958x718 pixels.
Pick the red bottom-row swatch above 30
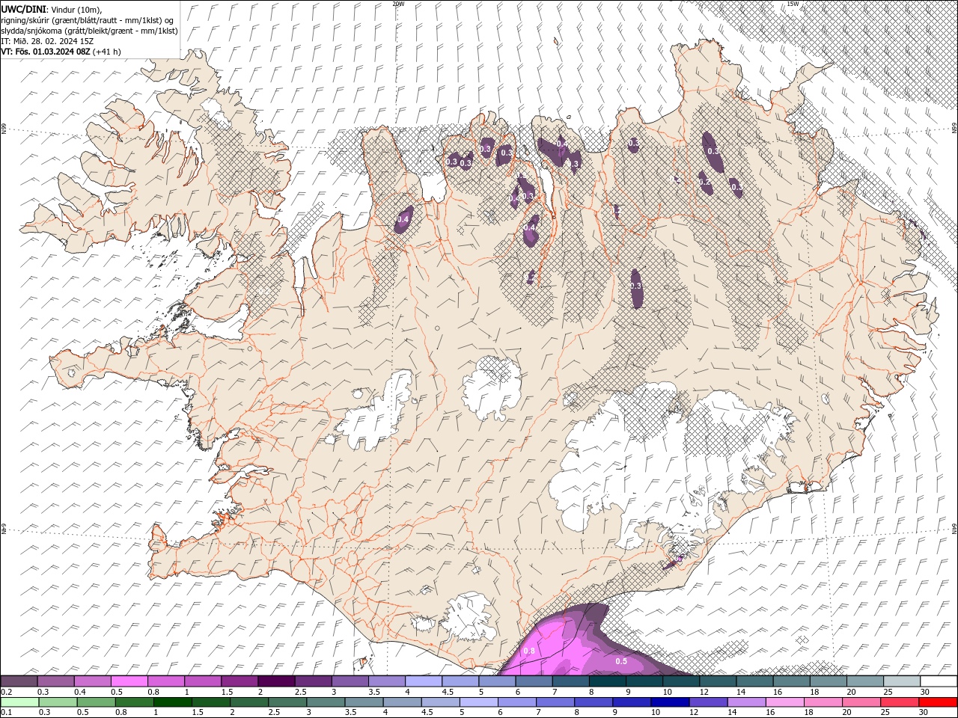(938, 702)
